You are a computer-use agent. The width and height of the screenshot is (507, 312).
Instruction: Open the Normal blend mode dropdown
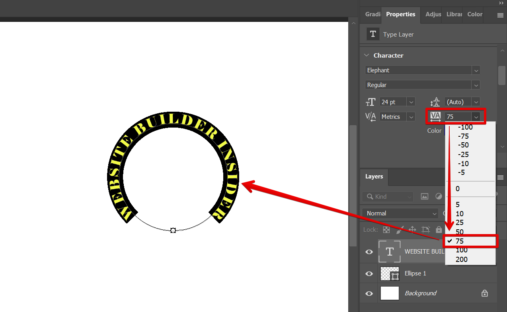(x=400, y=213)
